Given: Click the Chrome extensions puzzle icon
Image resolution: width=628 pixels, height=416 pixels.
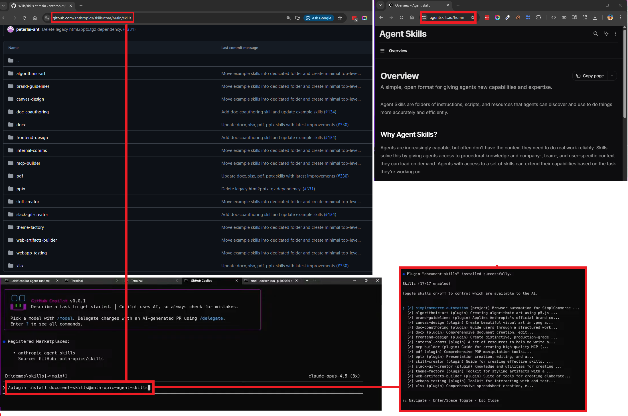Looking at the screenshot, I should point(538,17).
